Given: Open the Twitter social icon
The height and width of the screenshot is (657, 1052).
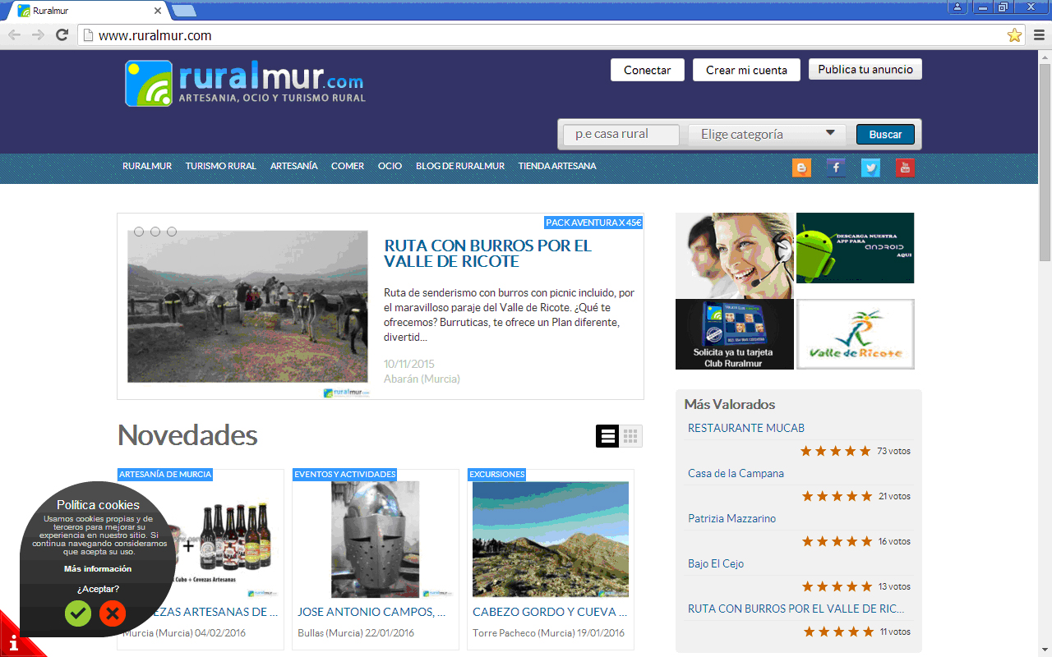Looking at the screenshot, I should pyautogui.click(x=870, y=168).
